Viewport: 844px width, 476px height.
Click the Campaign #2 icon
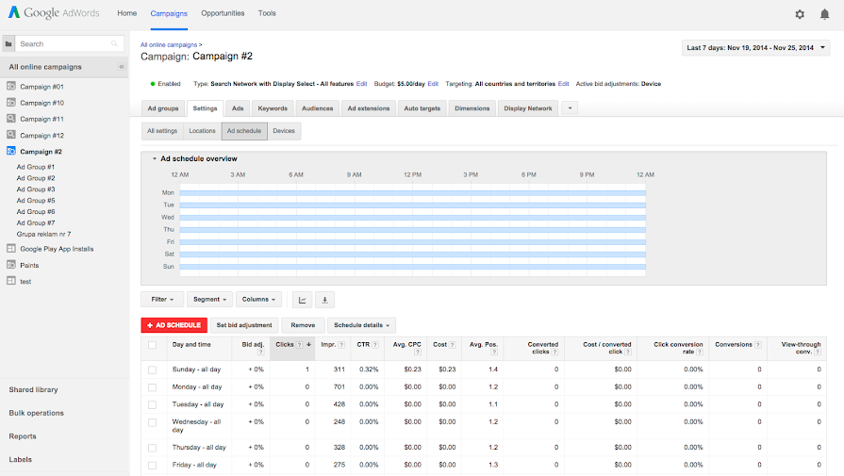10,151
